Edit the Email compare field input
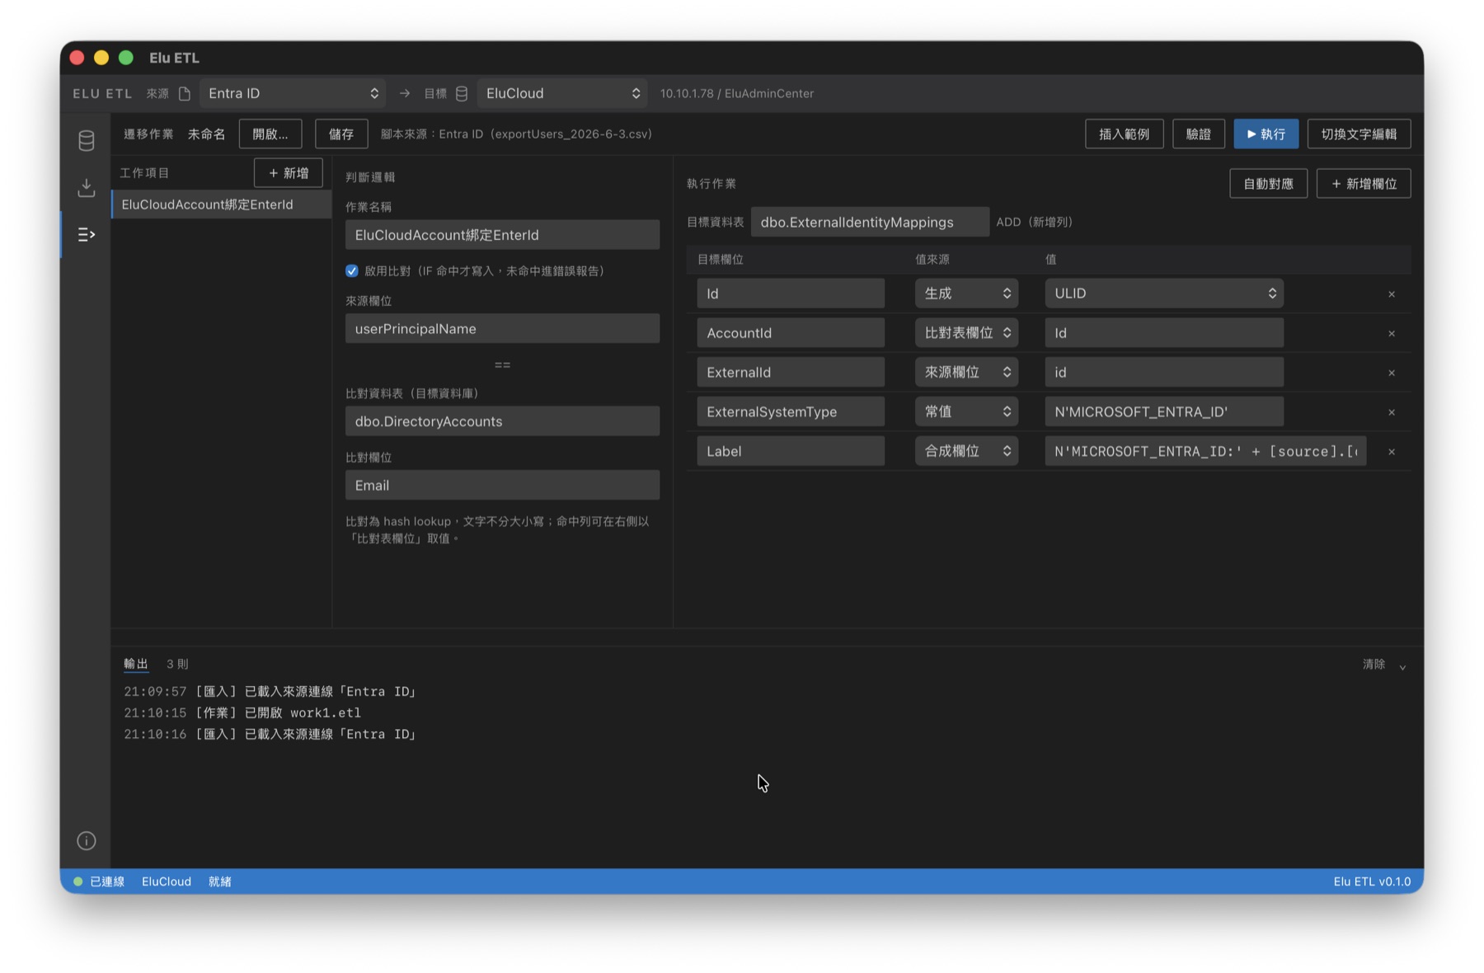1484x973 pixels. click(x=502, y=486)
